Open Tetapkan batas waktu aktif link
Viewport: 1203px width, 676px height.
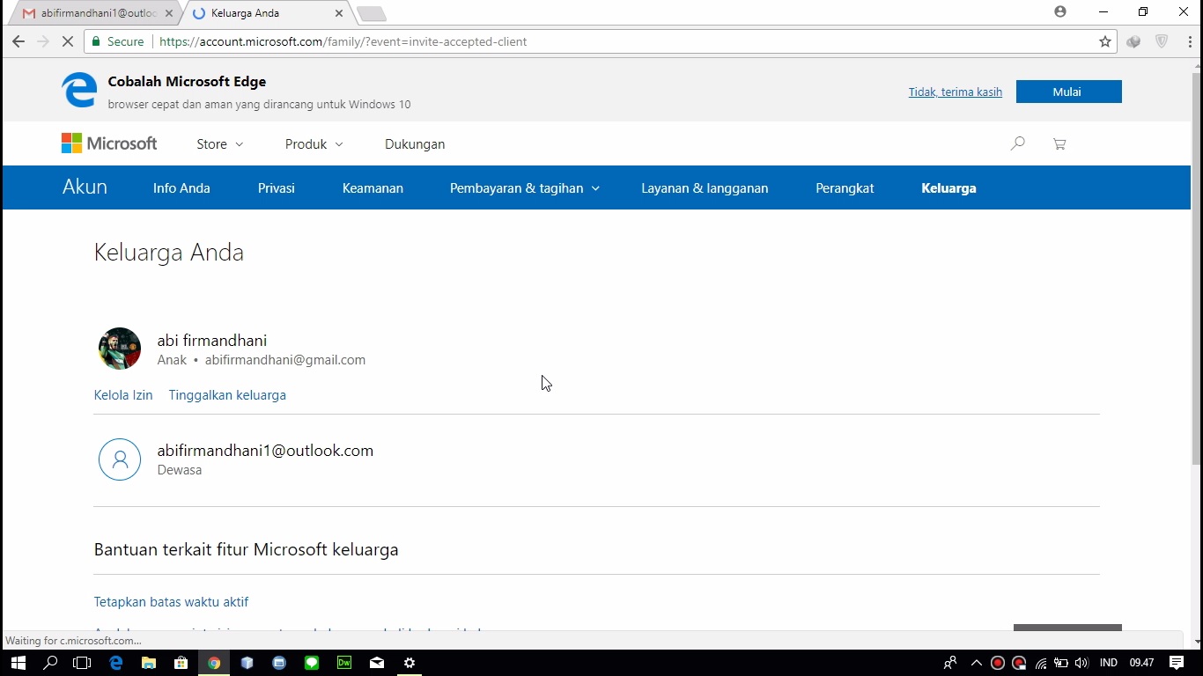(x=171, y=602)
